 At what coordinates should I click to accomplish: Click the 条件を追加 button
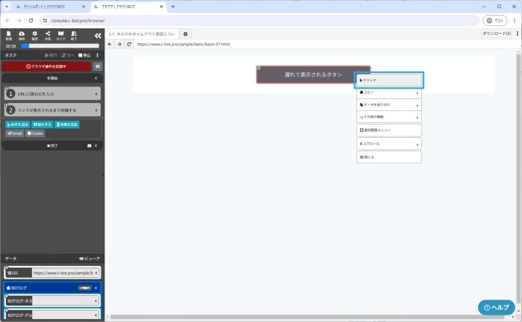(16, 124)
